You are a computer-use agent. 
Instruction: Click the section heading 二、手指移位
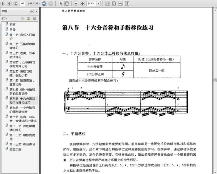tap(74, 134)
